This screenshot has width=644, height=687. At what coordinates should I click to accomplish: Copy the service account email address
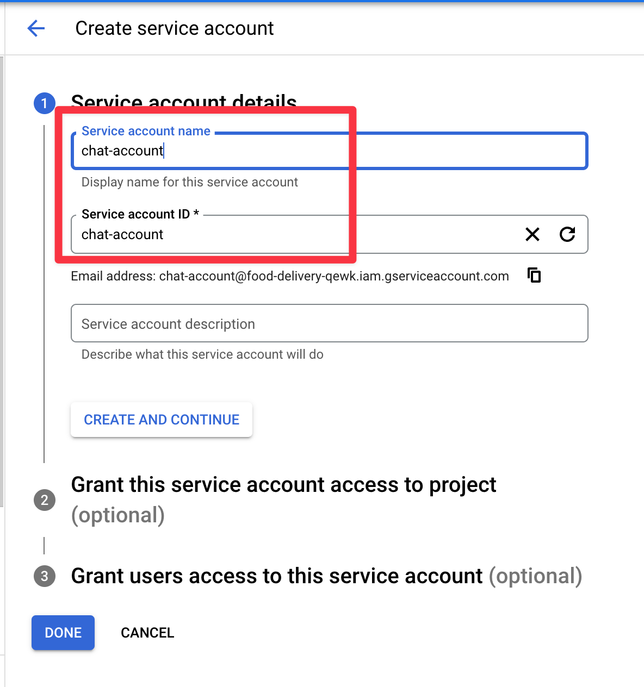tap(534, 276)
